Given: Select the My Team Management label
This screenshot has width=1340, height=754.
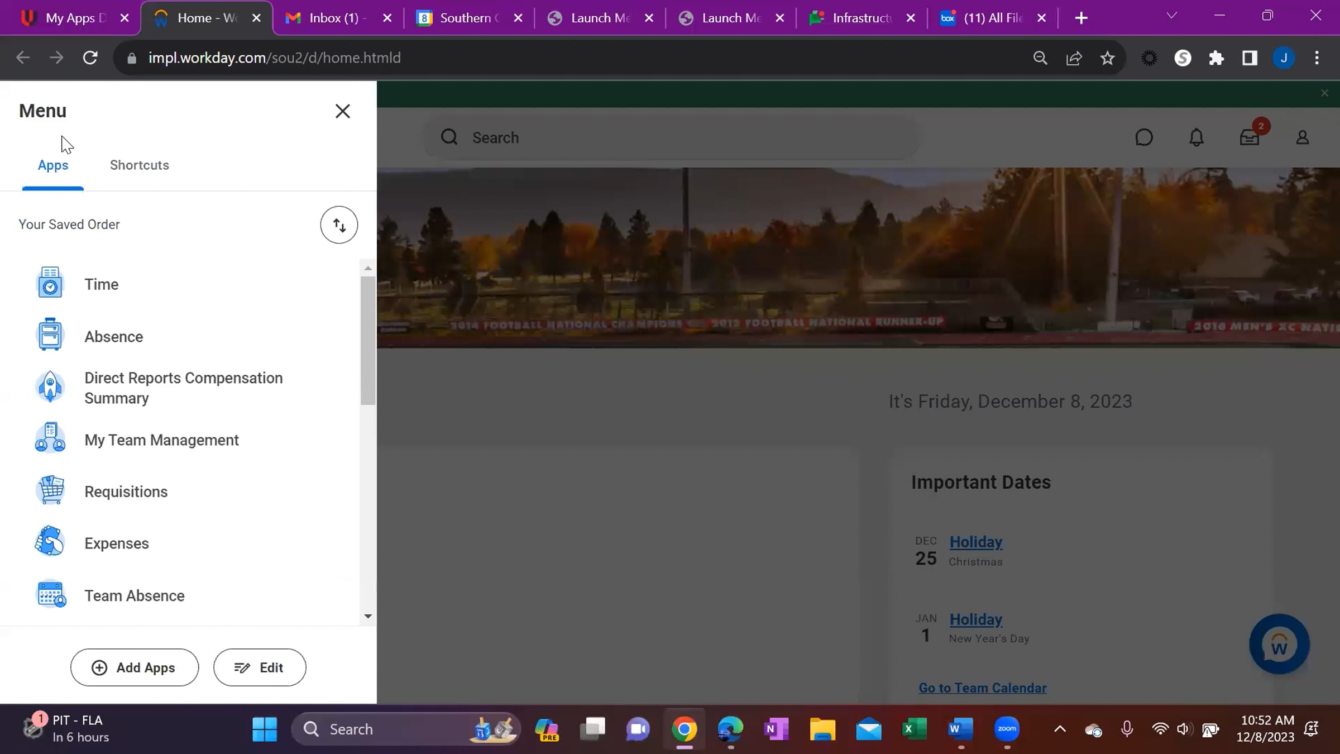Looking at the screenshot, I should 162,440.
